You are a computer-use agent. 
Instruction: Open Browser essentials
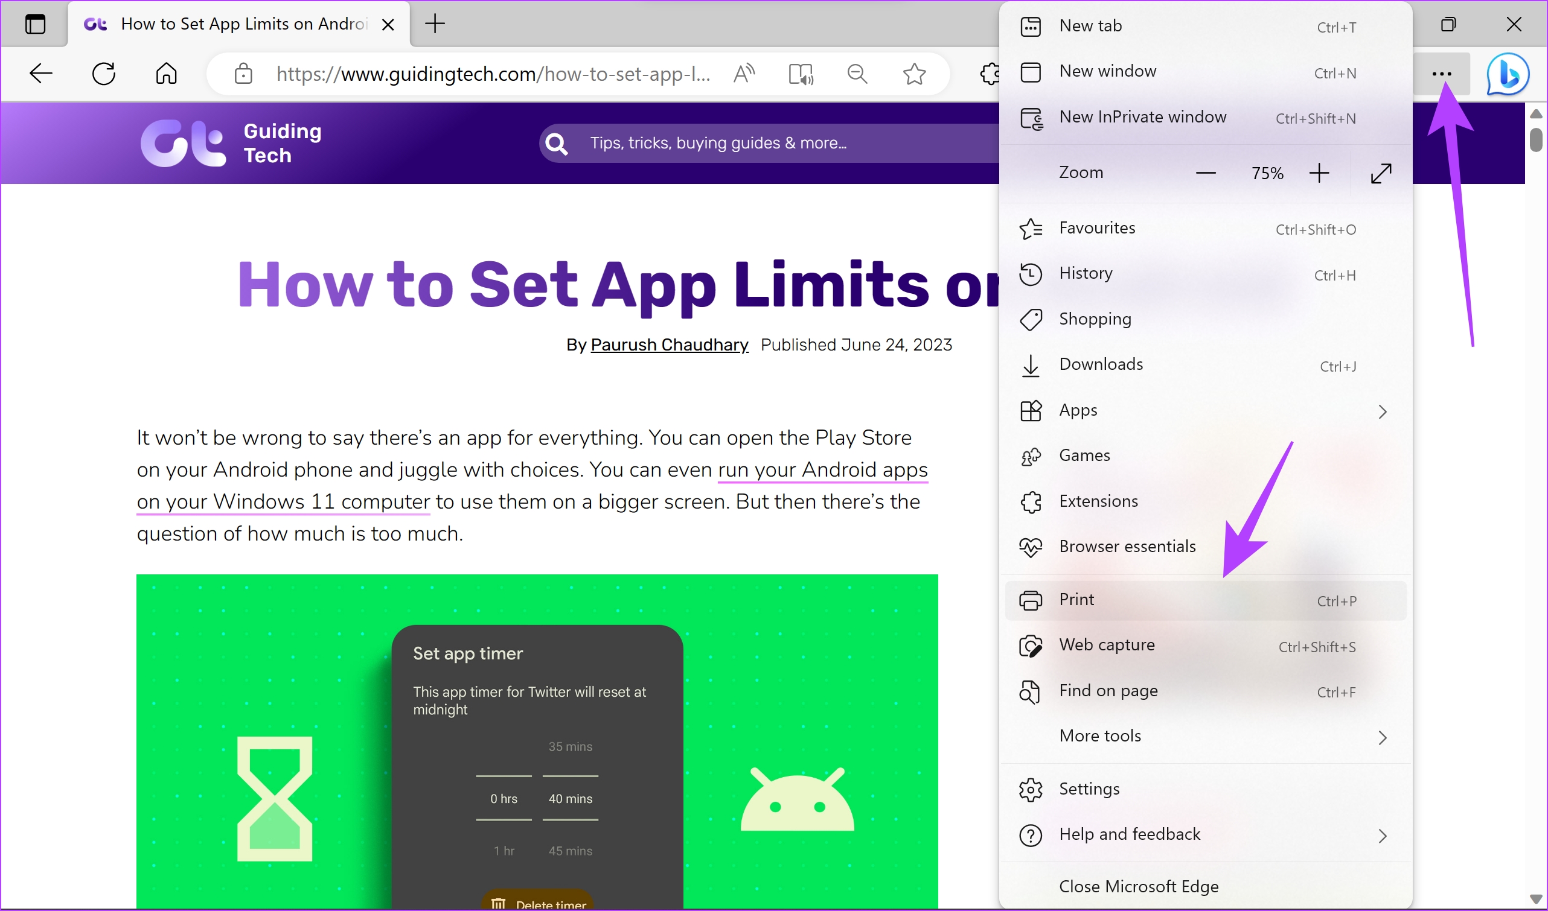pos(1205,547)
